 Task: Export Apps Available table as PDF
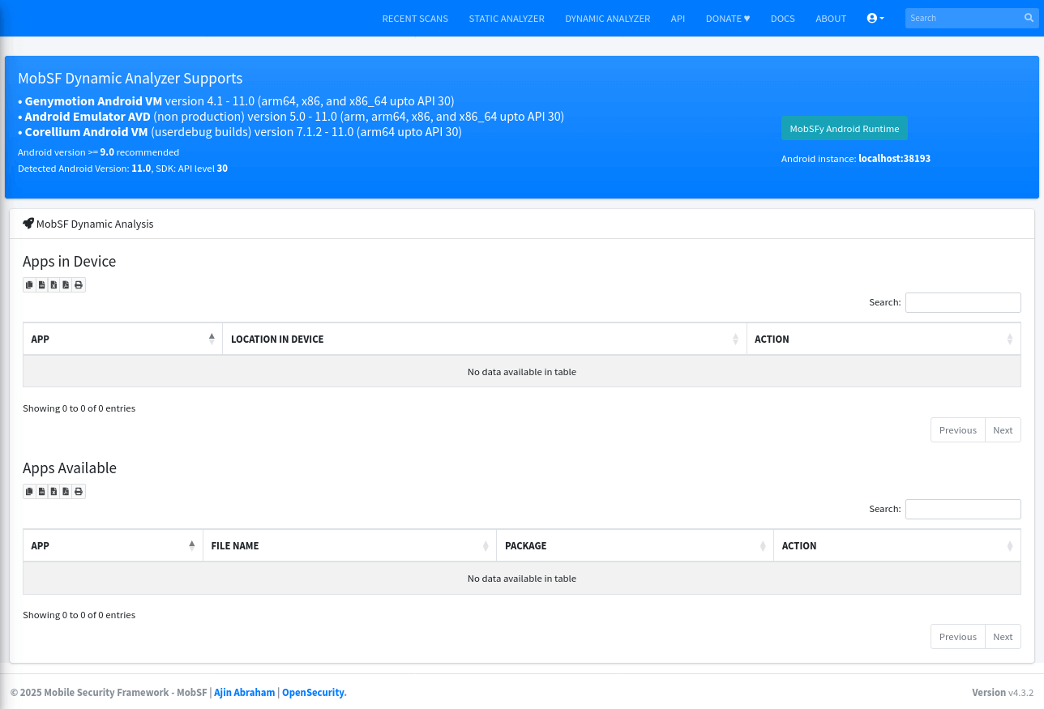pos(66,491)
